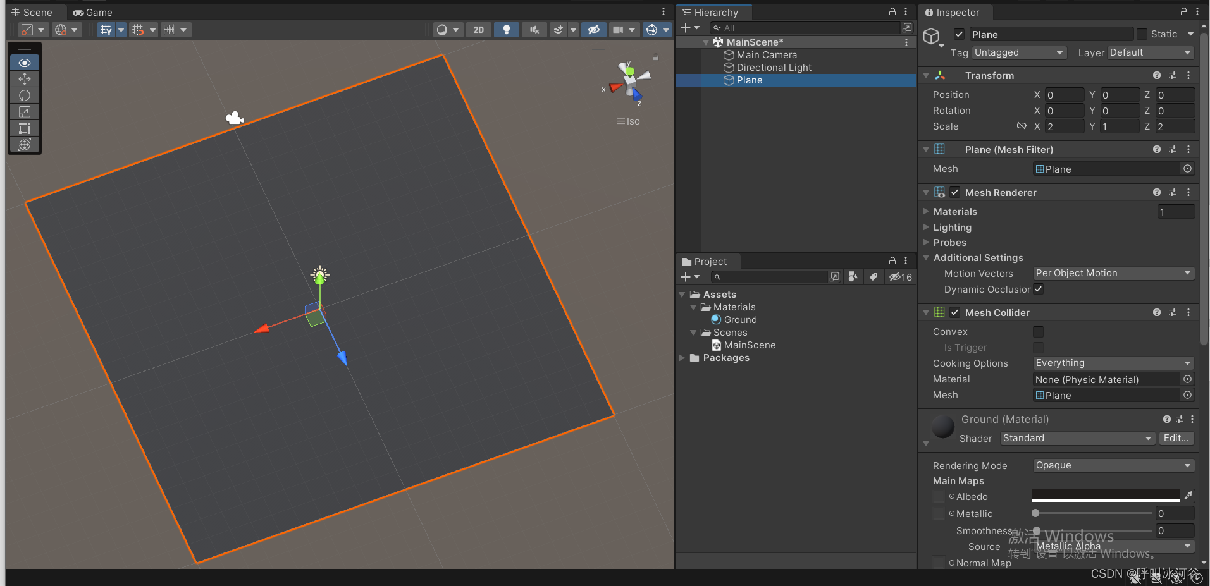The image size is (1210, 586).
Task: Click the global/local handle rotation icon
Action: (x=61, y=30)
